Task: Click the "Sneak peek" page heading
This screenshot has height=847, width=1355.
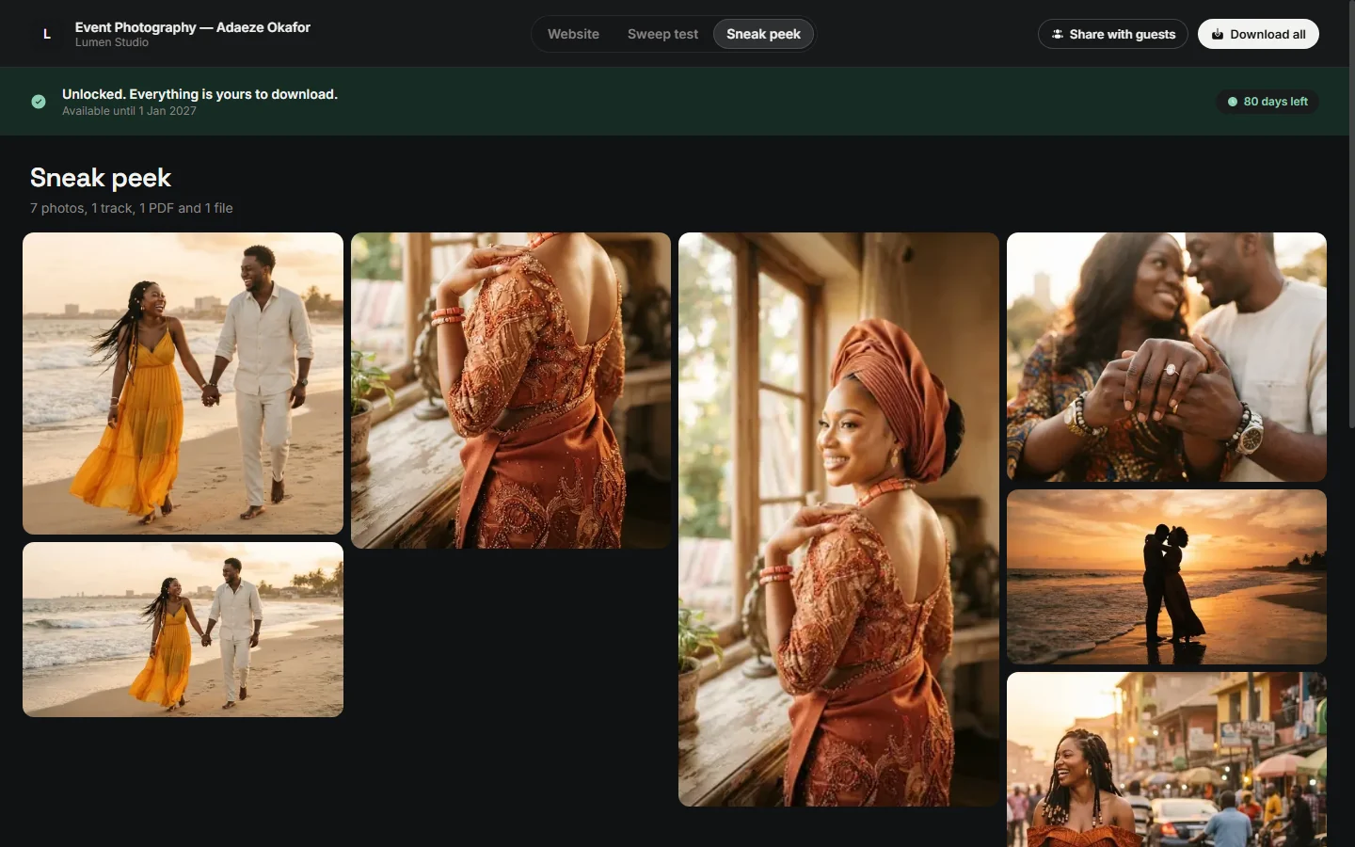Action: (101, 178)
